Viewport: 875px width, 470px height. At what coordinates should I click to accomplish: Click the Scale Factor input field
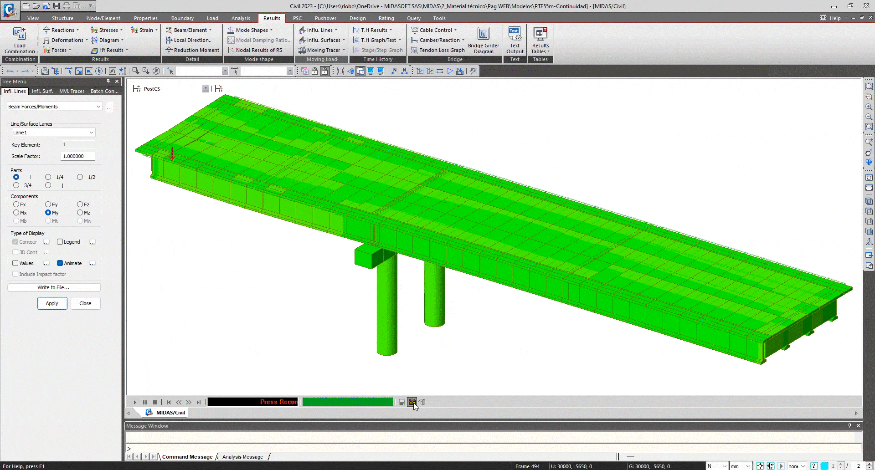pos(77,156)
